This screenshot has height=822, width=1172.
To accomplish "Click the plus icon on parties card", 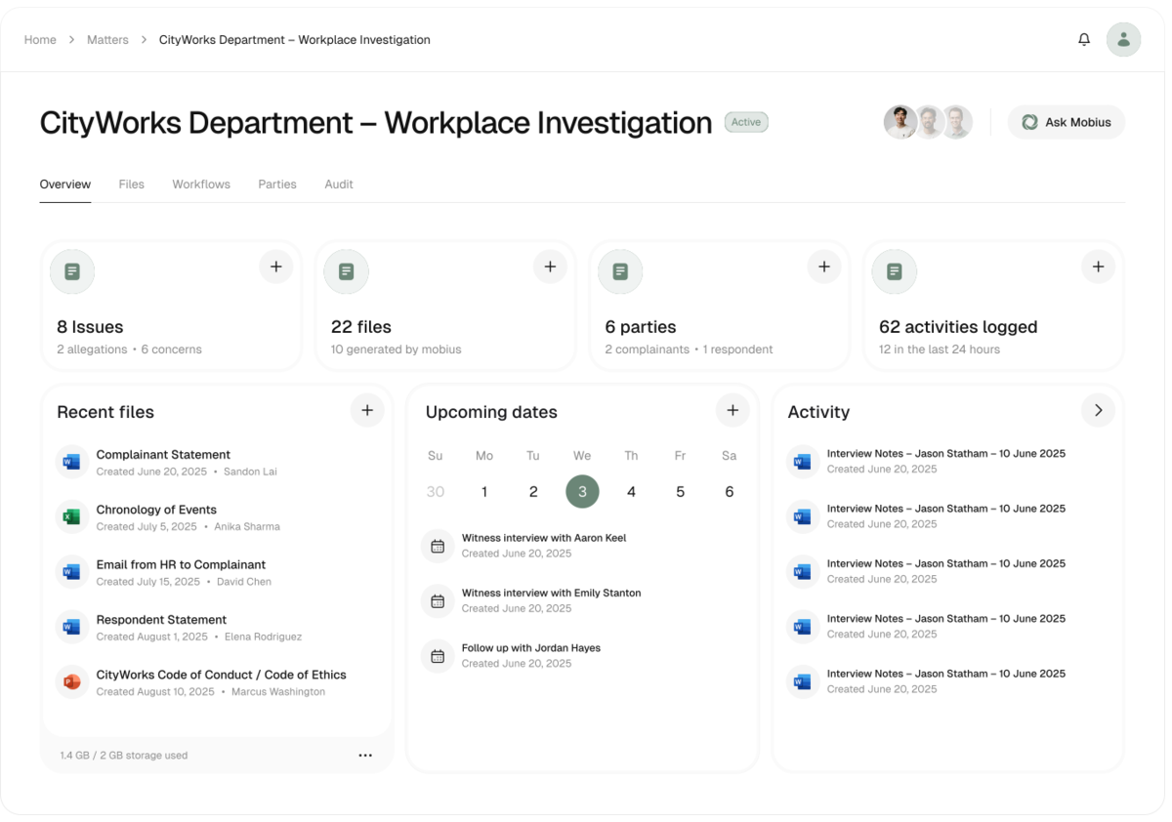I will (824, 267).
